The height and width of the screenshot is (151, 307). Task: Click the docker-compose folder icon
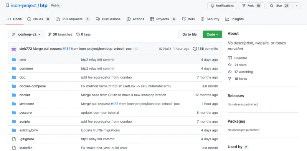[x=14, y=86]
